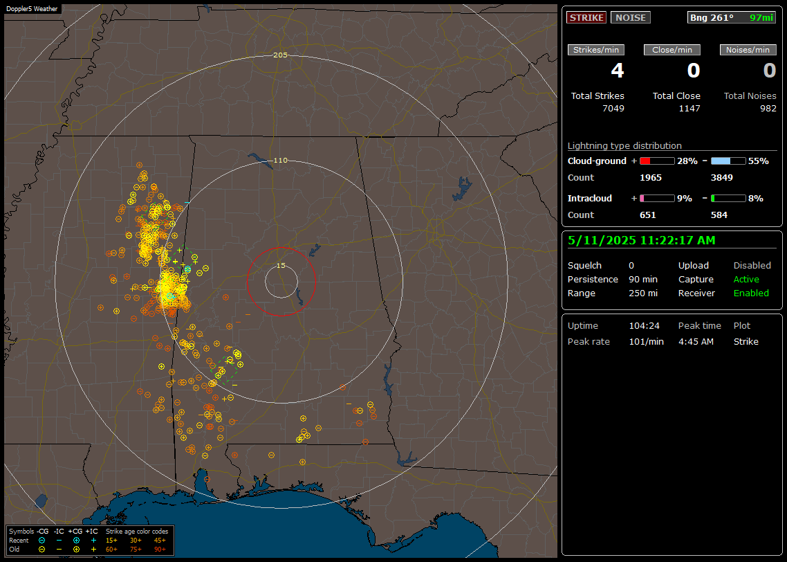Click the Plot value Strike
Image resolution: width=787 pixels, height=562 pixels.
746,341
